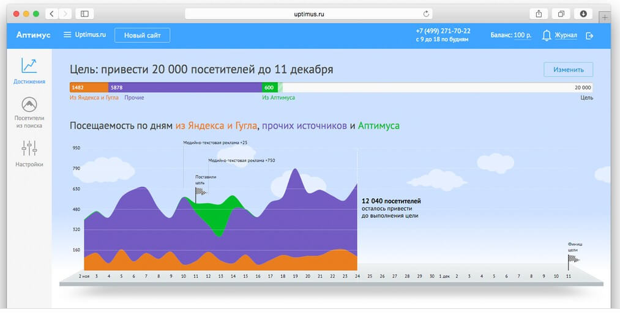
Task: Click the Изменить goal button
Action: tap(567, 69)
